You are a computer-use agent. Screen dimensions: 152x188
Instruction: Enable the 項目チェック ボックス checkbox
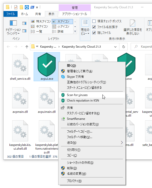point(94,21)
